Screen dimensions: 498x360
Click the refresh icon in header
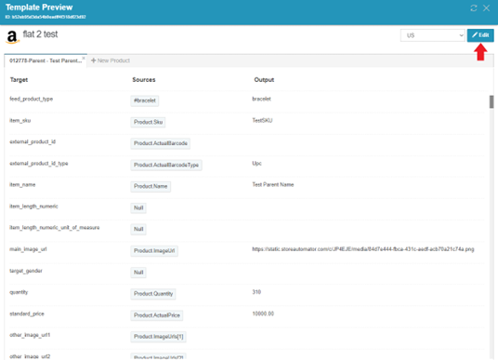coord(474,8)
